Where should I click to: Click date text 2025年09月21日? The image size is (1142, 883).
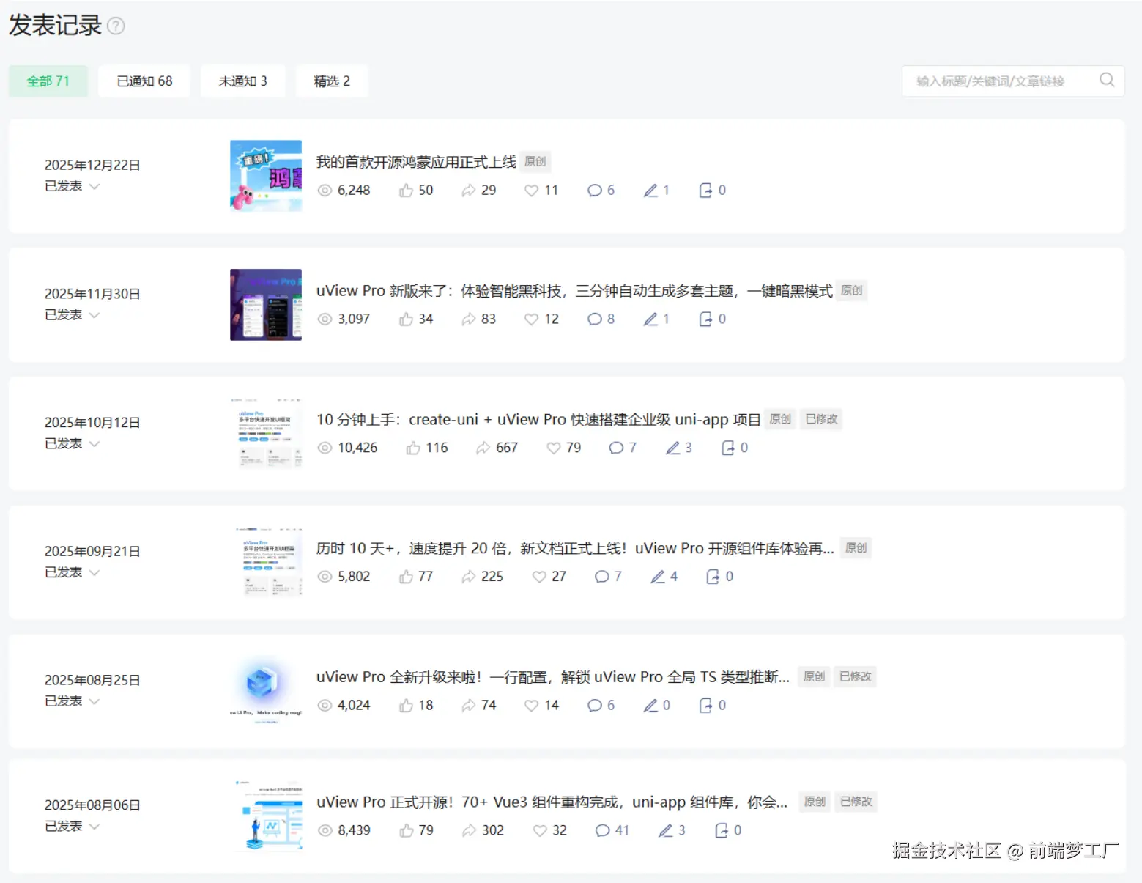(92, 551)
